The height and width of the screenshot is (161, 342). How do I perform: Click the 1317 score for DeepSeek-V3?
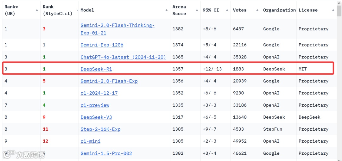[178, 117]
